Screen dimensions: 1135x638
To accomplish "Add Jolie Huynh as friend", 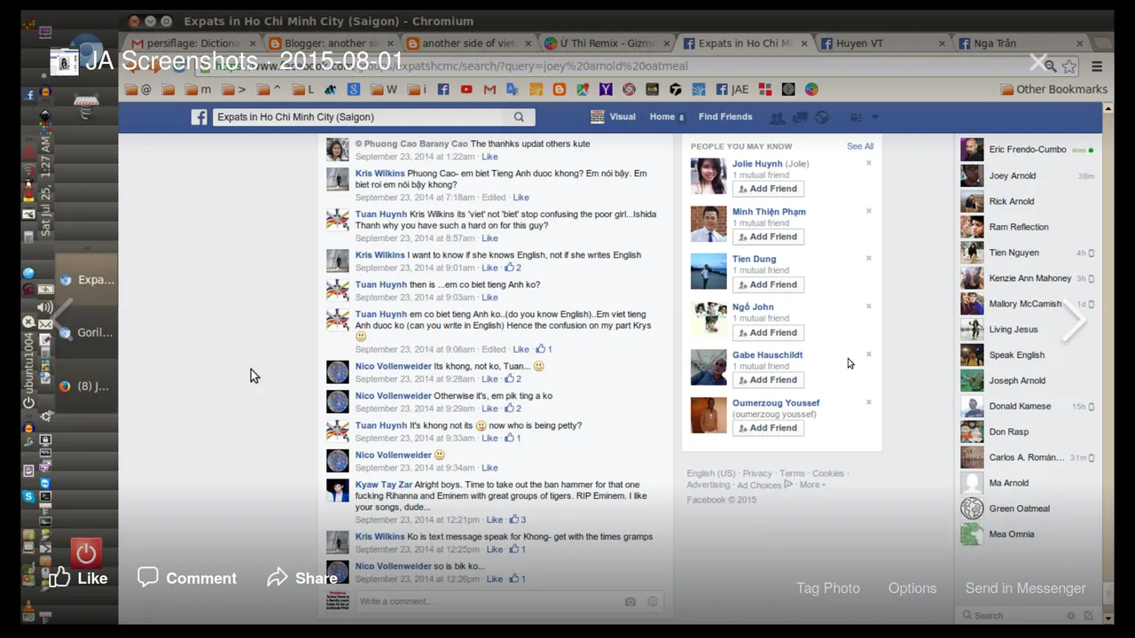I will pyautogui.click(x=768, y=189).
